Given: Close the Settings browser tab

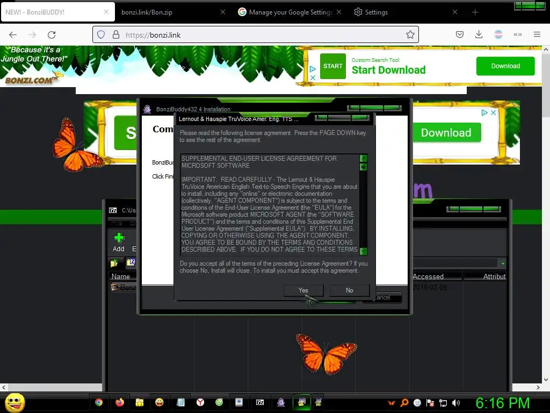Looking at the screenshot, I should (x=454, y=12).
